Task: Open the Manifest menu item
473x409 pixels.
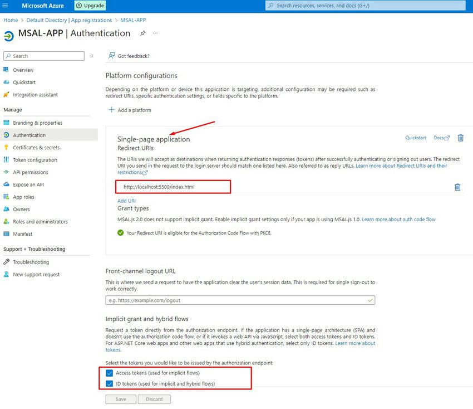Action: 23,234
